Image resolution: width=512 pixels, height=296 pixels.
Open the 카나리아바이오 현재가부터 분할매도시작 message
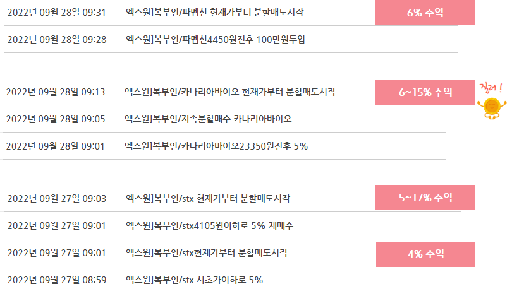point(230,92)
